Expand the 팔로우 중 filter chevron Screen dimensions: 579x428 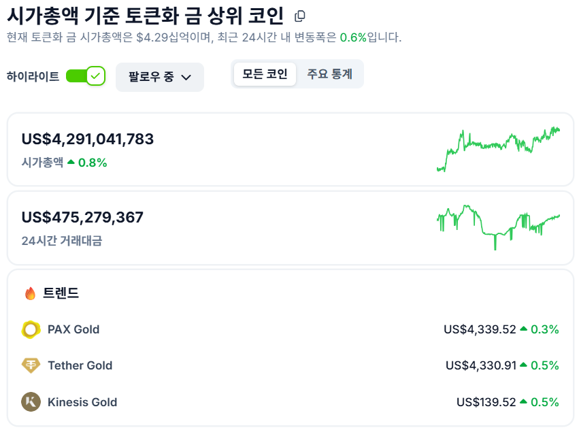(x=187, y=77)
